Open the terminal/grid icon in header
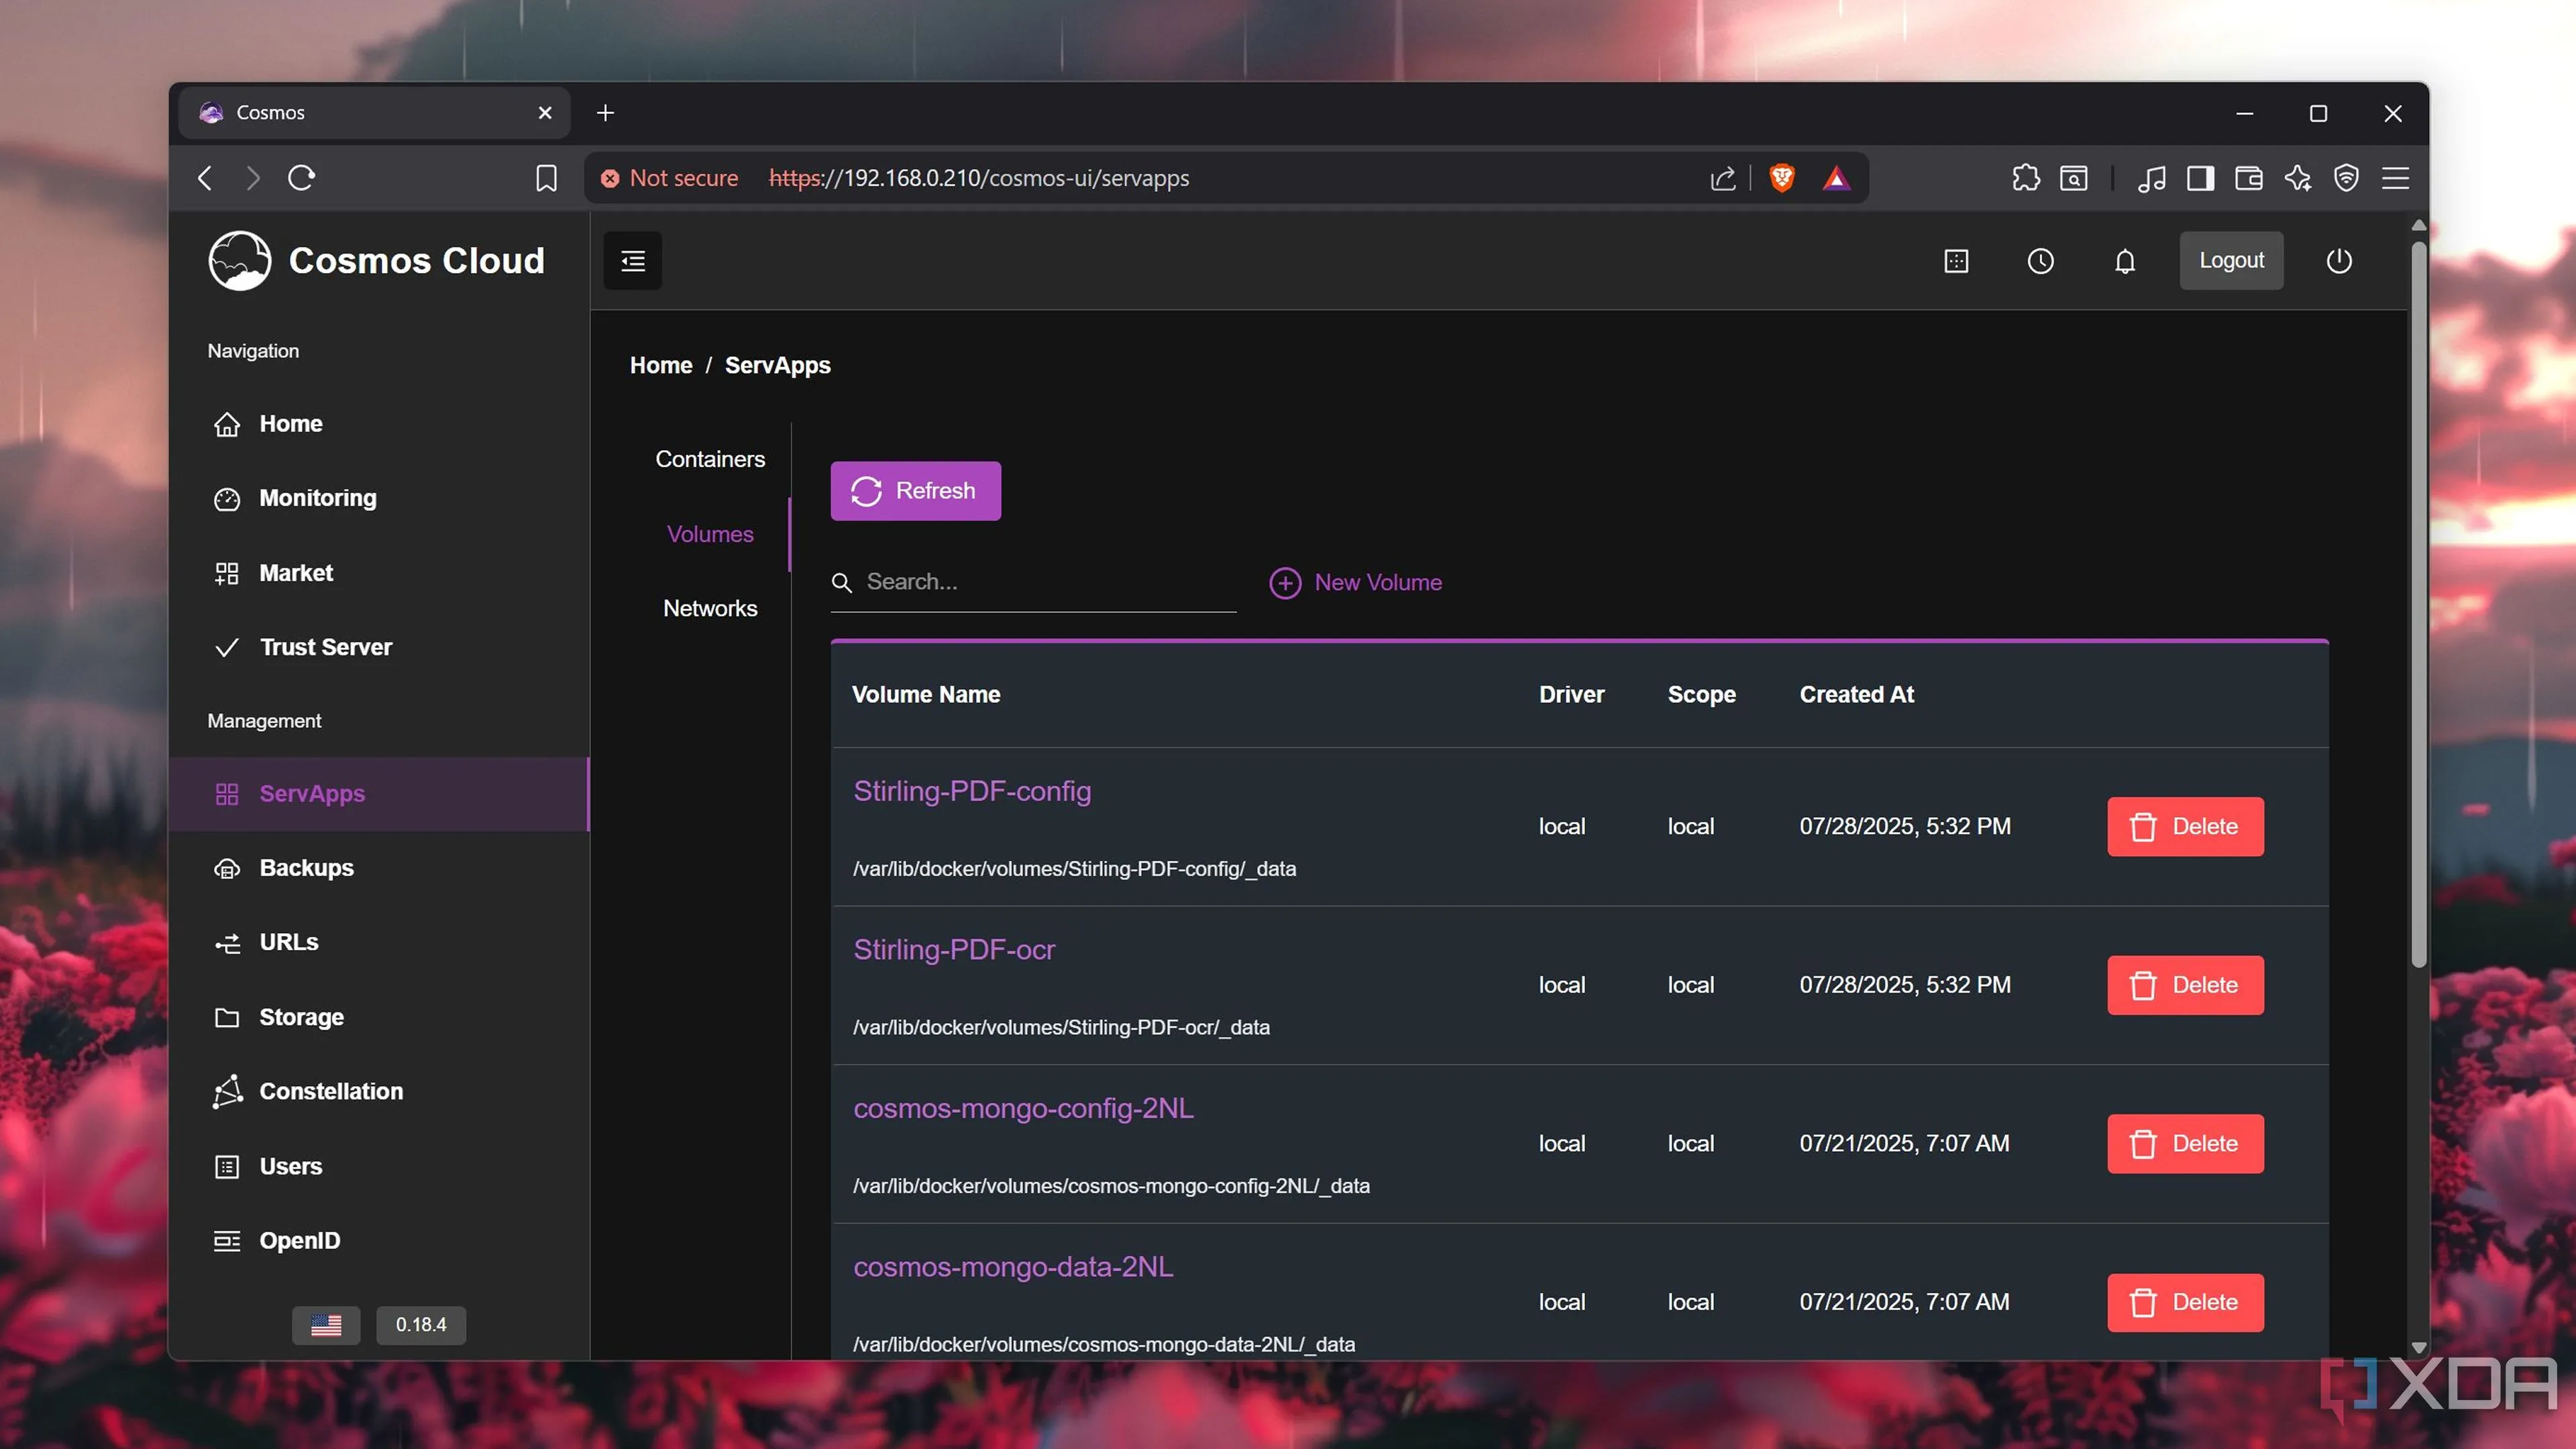This screenshot has width=2576, height=1449. click(x=1956, y=261)
